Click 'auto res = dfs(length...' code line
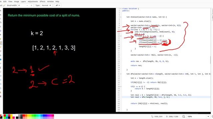Screen dimensions: 213x119 click(149, 61)
